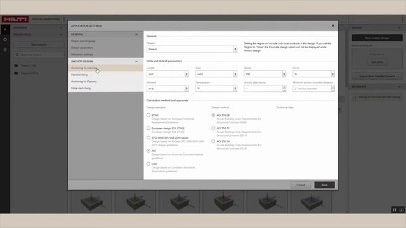406x228 pixels.
Task: Click the Hilti logo in the header
Action: pyautogui.click(x=15, y=19)
